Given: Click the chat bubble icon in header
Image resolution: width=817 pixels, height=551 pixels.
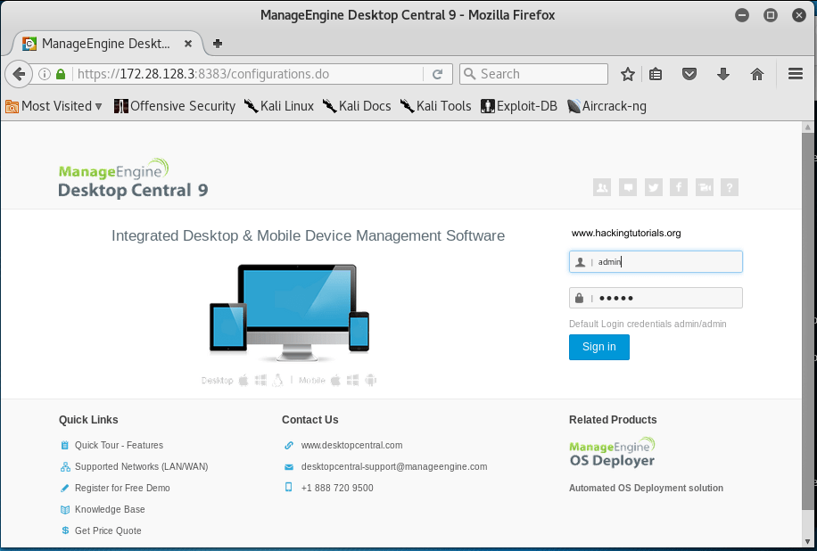Looking at the screenshot, I should pos(628,187).
